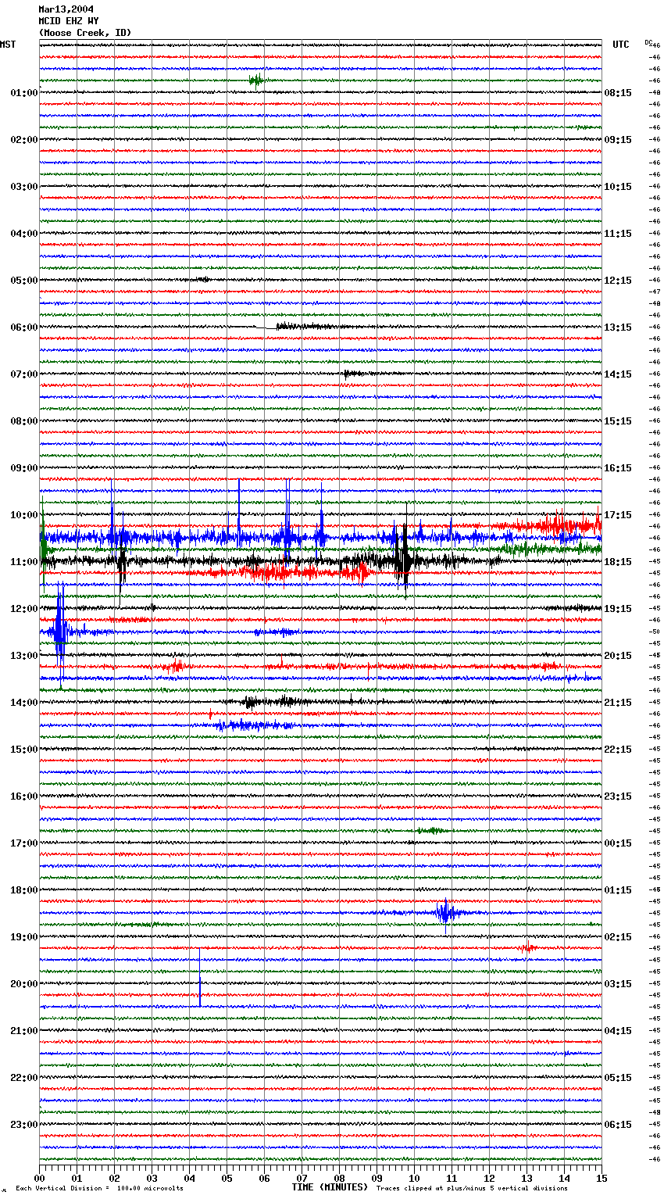Click the 19:00 MST time label
Viewport: 664px width, 1199px height.
coord(24,937)
